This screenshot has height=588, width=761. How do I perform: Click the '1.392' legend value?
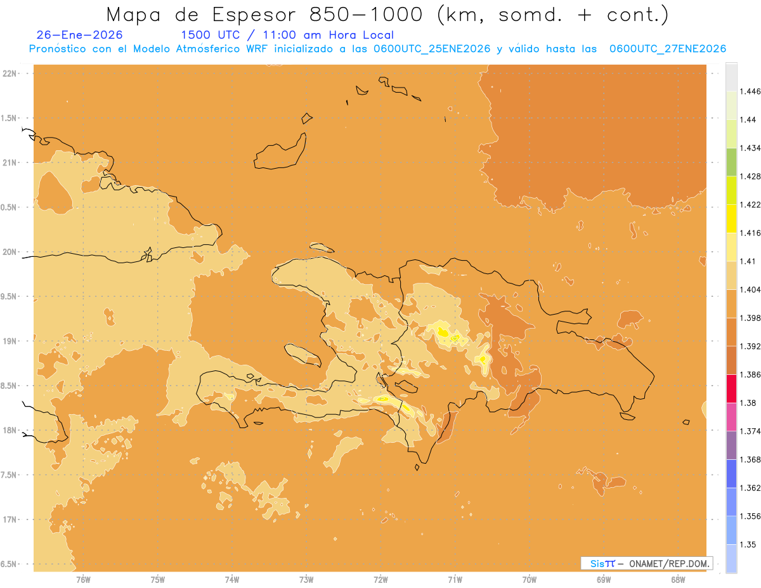(x=751, y=346)
